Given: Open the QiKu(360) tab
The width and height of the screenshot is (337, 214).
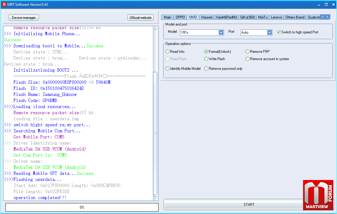Looking at the screenshot, I should (247, 17).
